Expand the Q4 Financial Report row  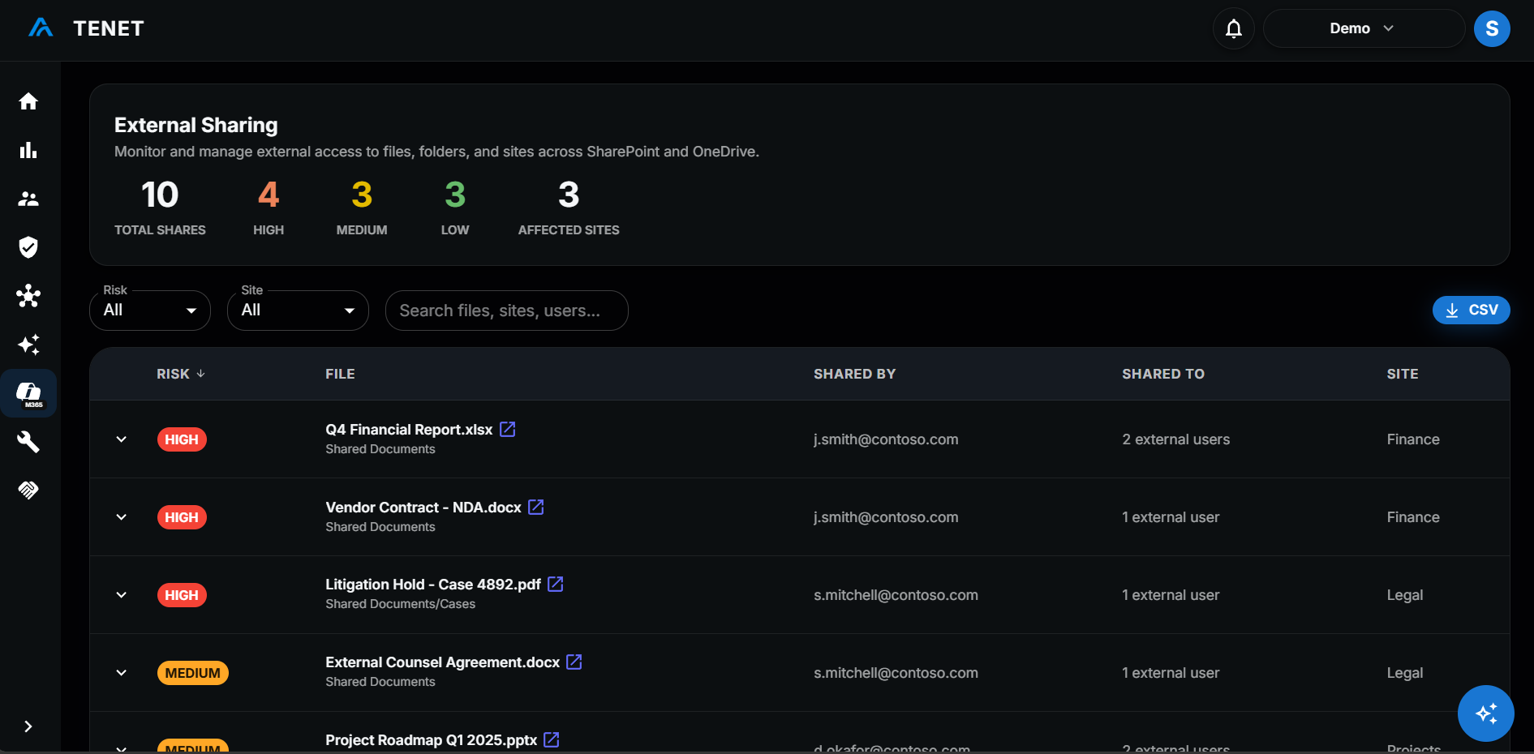pos(122,439)
